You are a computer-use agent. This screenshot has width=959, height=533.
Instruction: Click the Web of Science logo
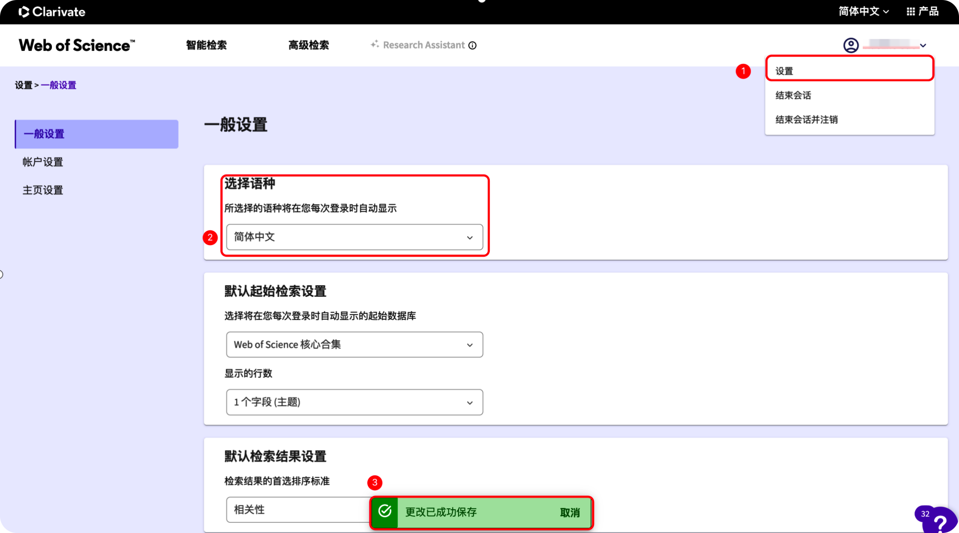click(x=77, y=45)
